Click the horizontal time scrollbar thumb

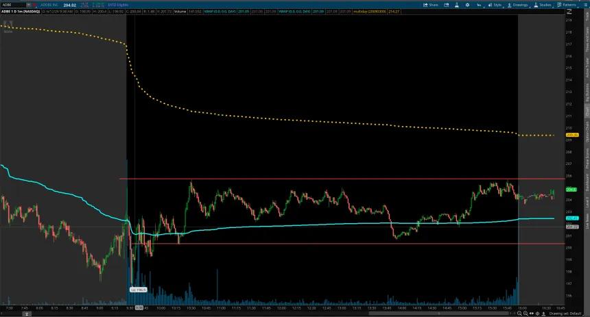pos(438,314)
